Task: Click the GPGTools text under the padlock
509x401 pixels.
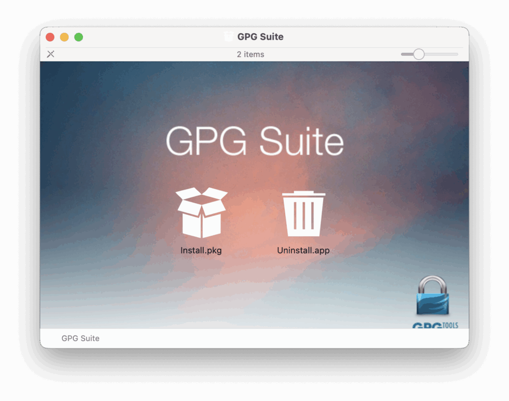Action: tap(435, 326)
